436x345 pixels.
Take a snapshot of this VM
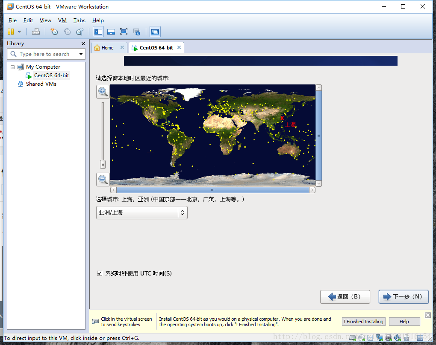pyautogui.click(x=54, y=32)
